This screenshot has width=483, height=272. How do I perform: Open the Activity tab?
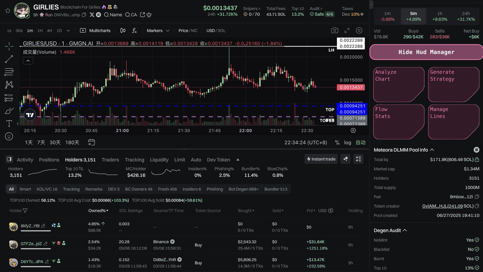25,160
